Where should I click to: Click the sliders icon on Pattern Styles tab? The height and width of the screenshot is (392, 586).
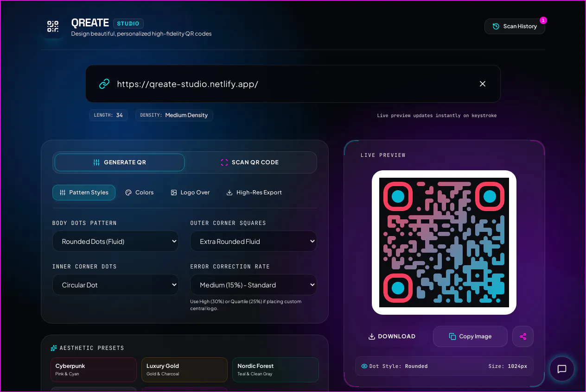(x=63, y=193)
